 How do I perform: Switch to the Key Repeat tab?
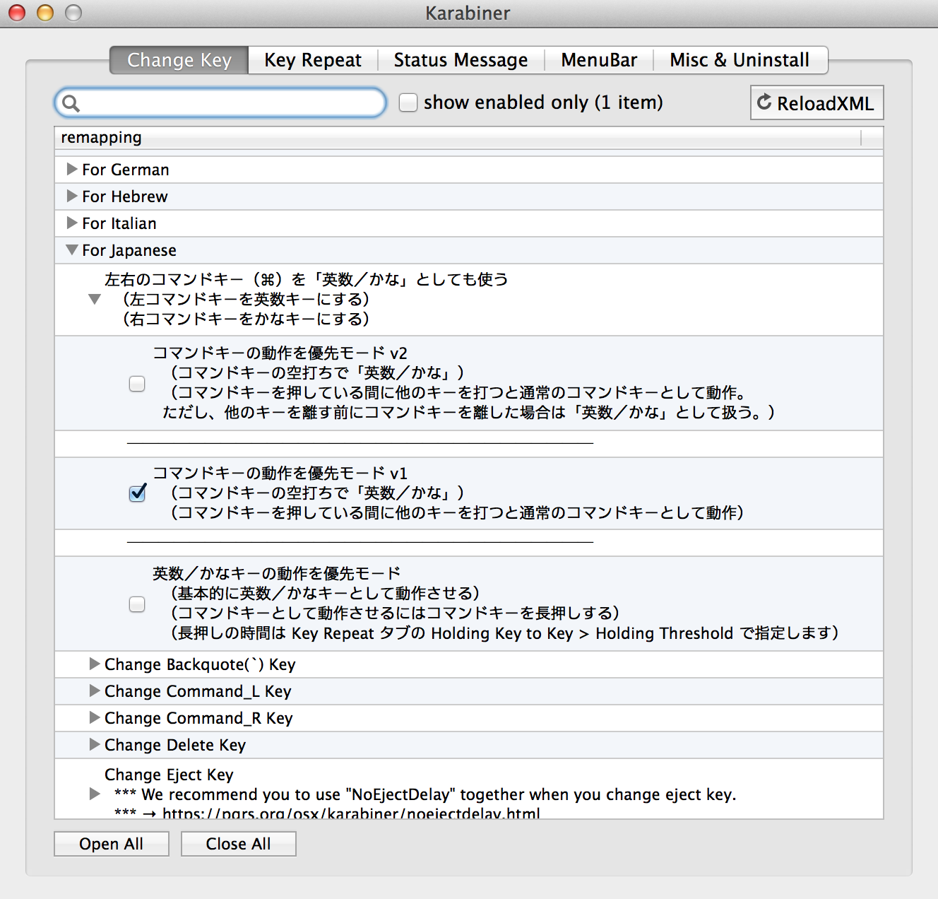(313, 60)
